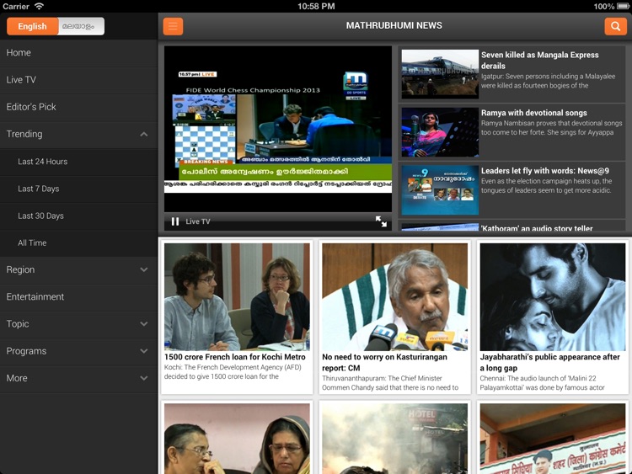Open search with the magnifier icon
Image resolution: width=632 pixels, height=474 pixels.
tap(615, 27)
